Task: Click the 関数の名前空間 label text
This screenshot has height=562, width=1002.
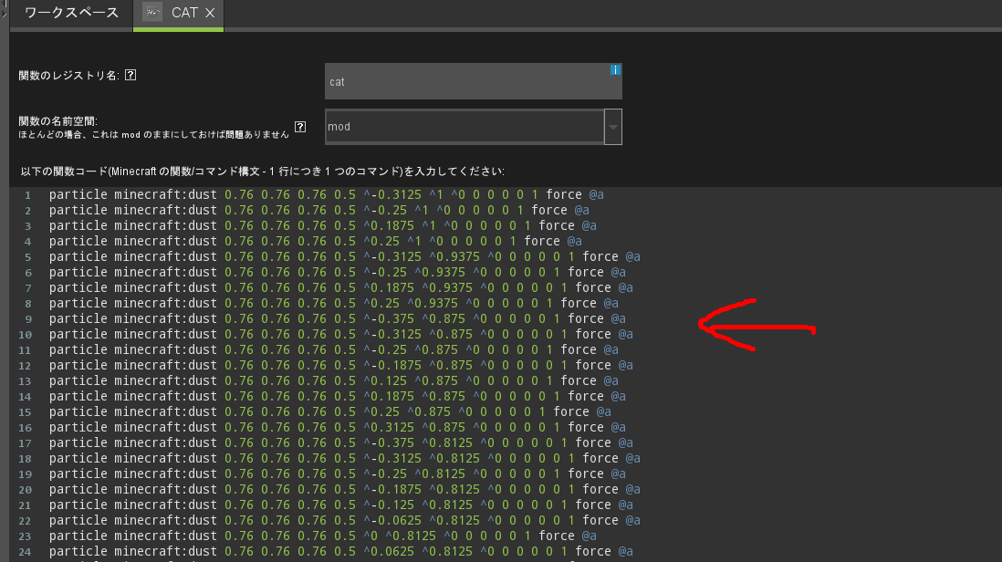Action: [58, 120]
